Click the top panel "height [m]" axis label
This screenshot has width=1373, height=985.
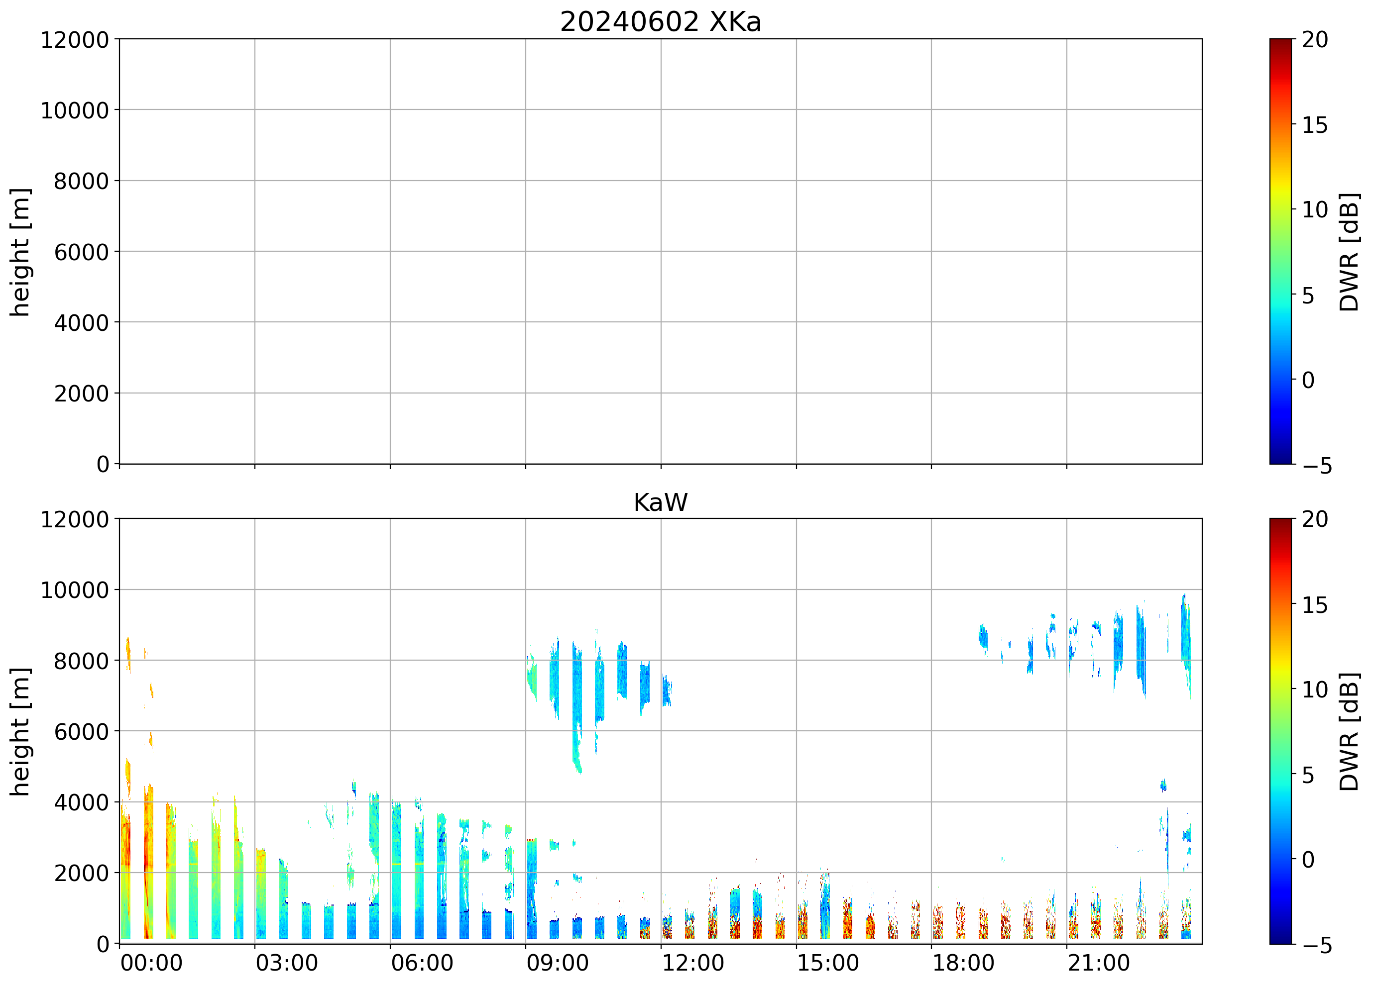pyautogui.click(x=20, y=252)
